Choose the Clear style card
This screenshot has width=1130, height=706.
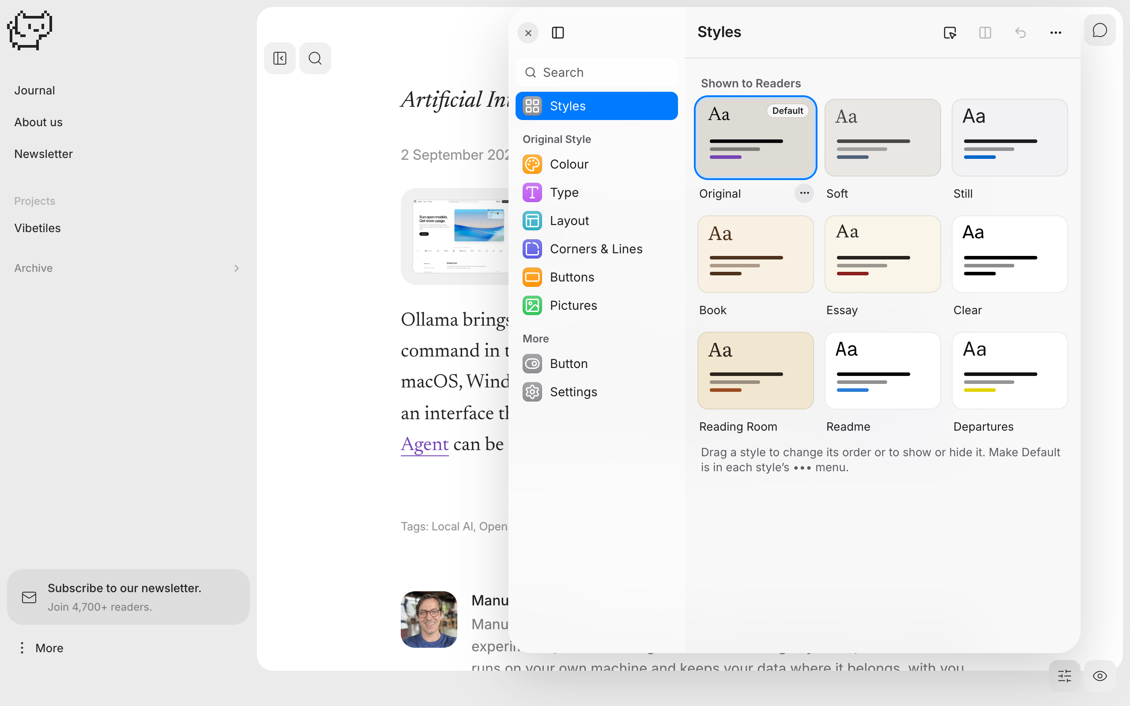tap(1009, 254)
